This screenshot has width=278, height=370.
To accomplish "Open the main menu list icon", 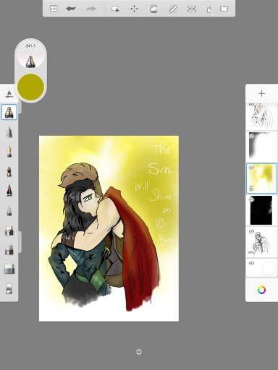I will coord(54,9).
